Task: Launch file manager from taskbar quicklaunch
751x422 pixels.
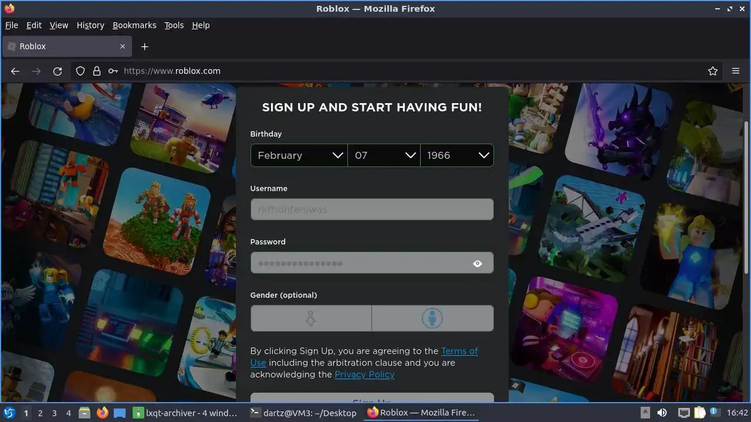Action: point(84,413)
